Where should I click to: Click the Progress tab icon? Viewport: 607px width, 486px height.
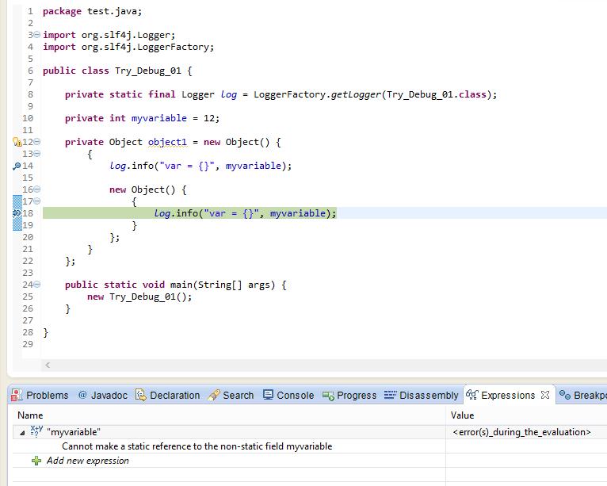click(328, 396)
